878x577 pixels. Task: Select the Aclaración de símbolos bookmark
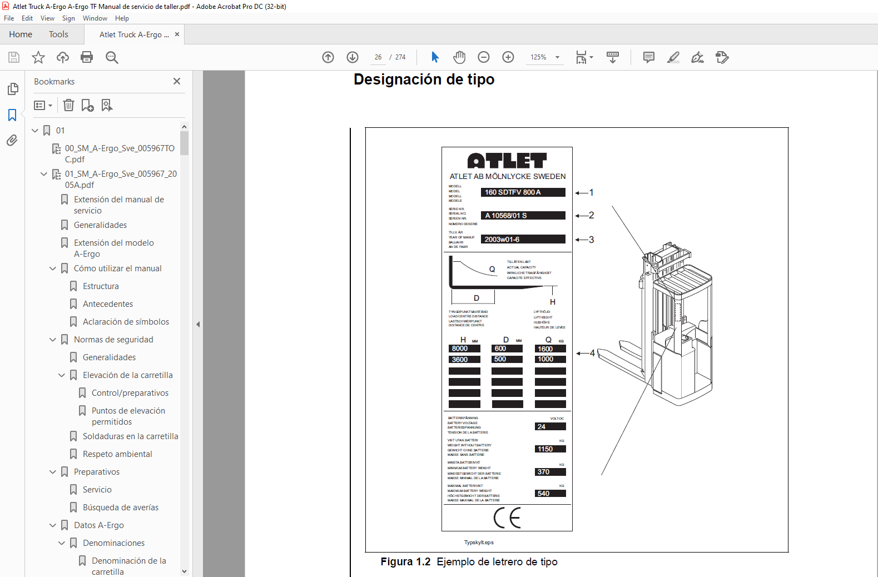[126, 322]
